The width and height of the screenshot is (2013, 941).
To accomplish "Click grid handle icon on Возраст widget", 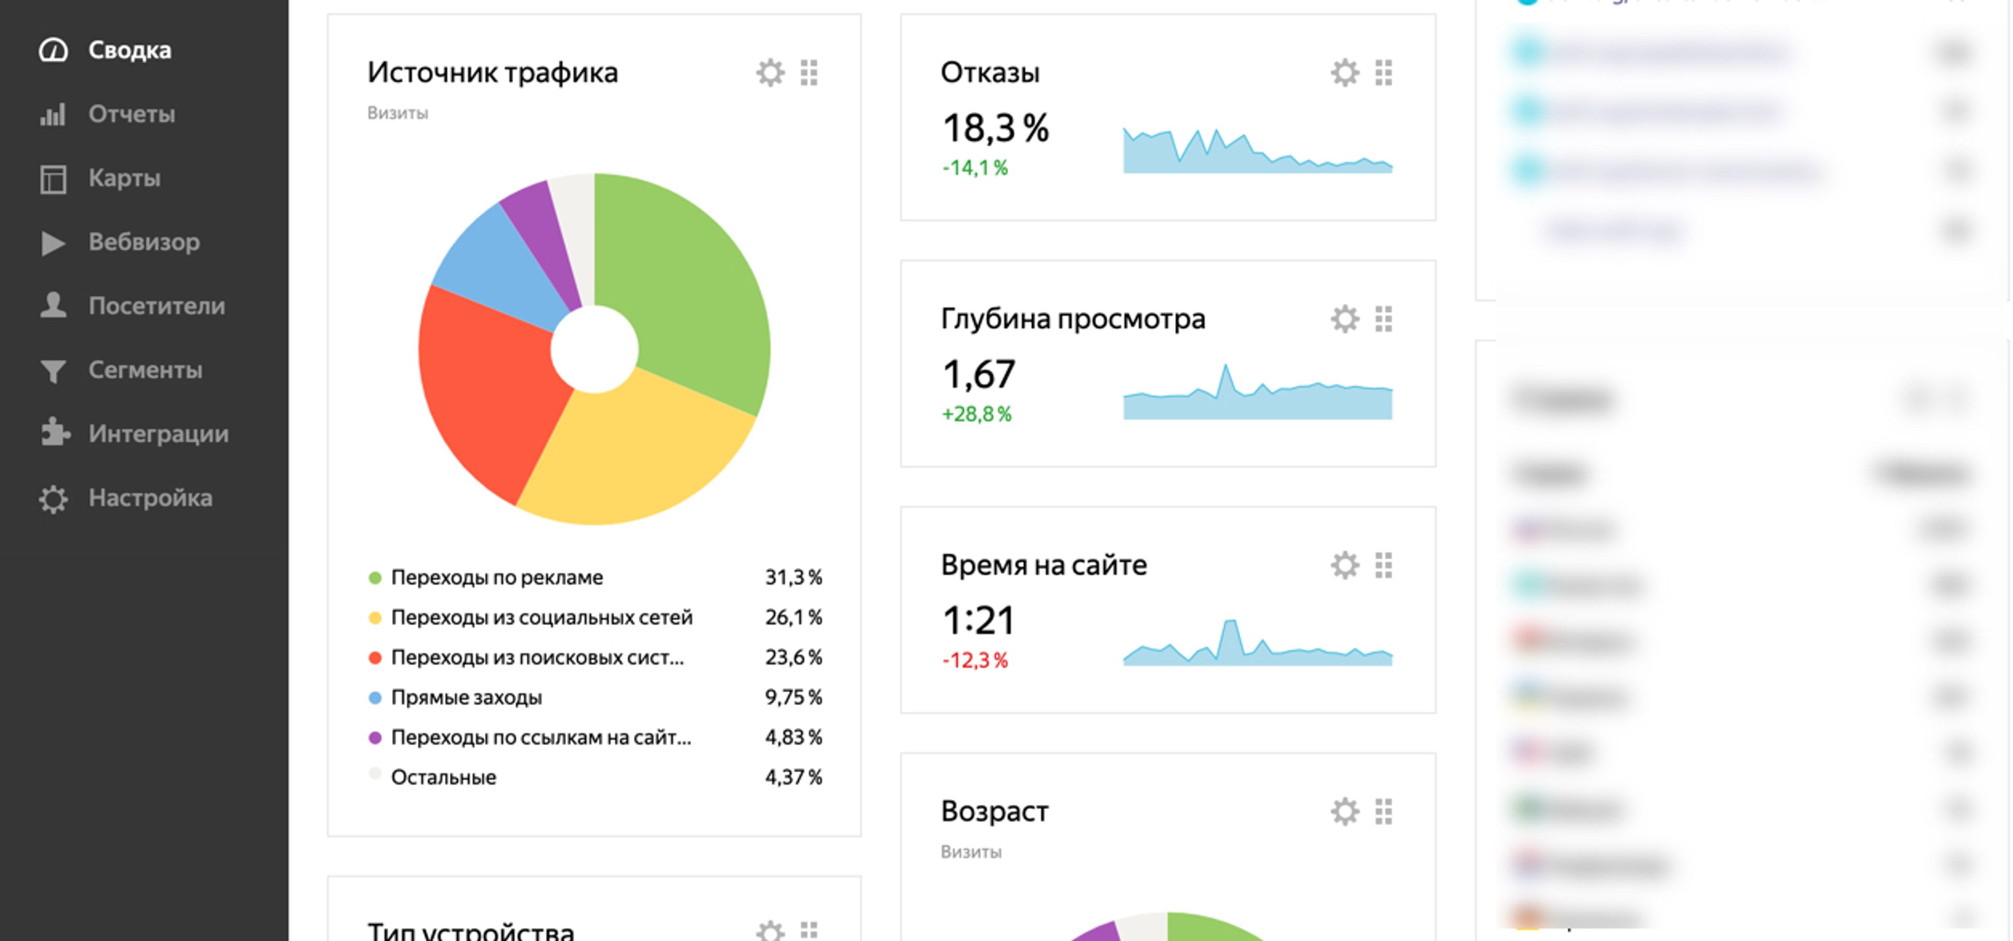I will pos(1383,812).
